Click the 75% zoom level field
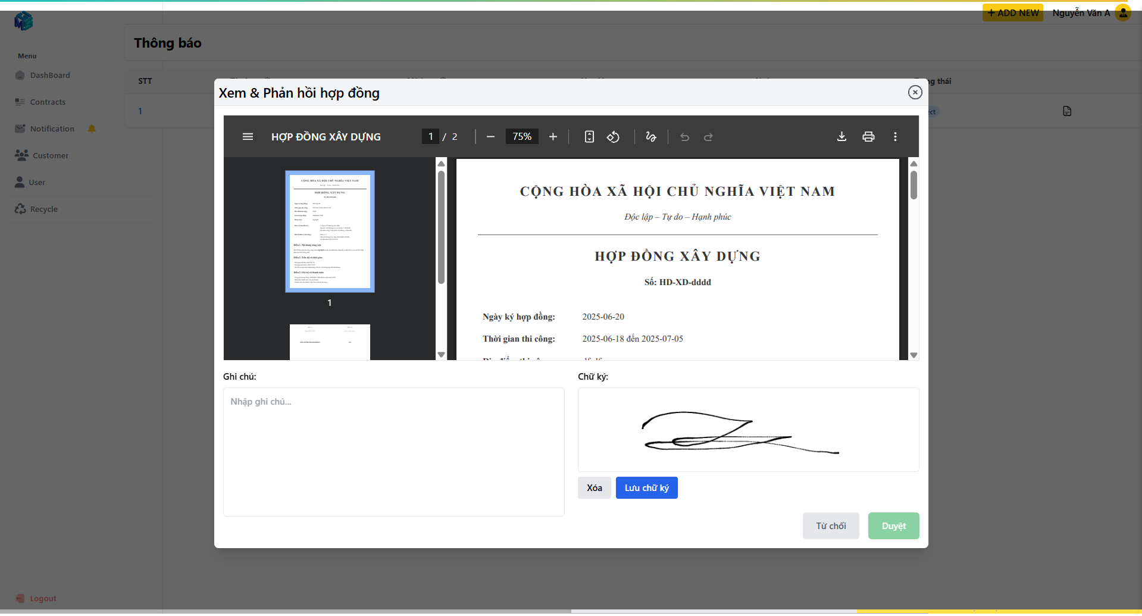This screenshot has width=1142, height=616. pos(522,137)
